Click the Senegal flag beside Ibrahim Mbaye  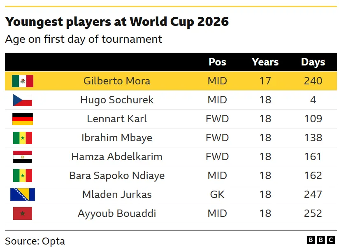click(23, 138)
